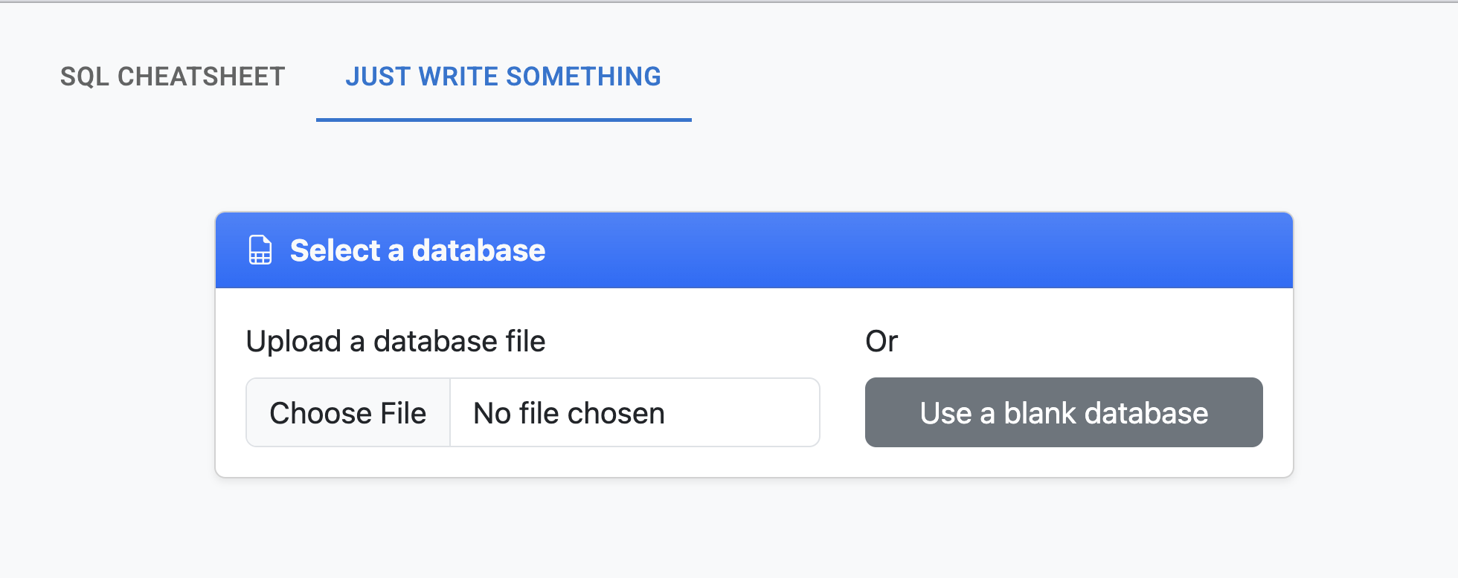Click the blue card header bar
1458x578 pixels.
point(754,250)
